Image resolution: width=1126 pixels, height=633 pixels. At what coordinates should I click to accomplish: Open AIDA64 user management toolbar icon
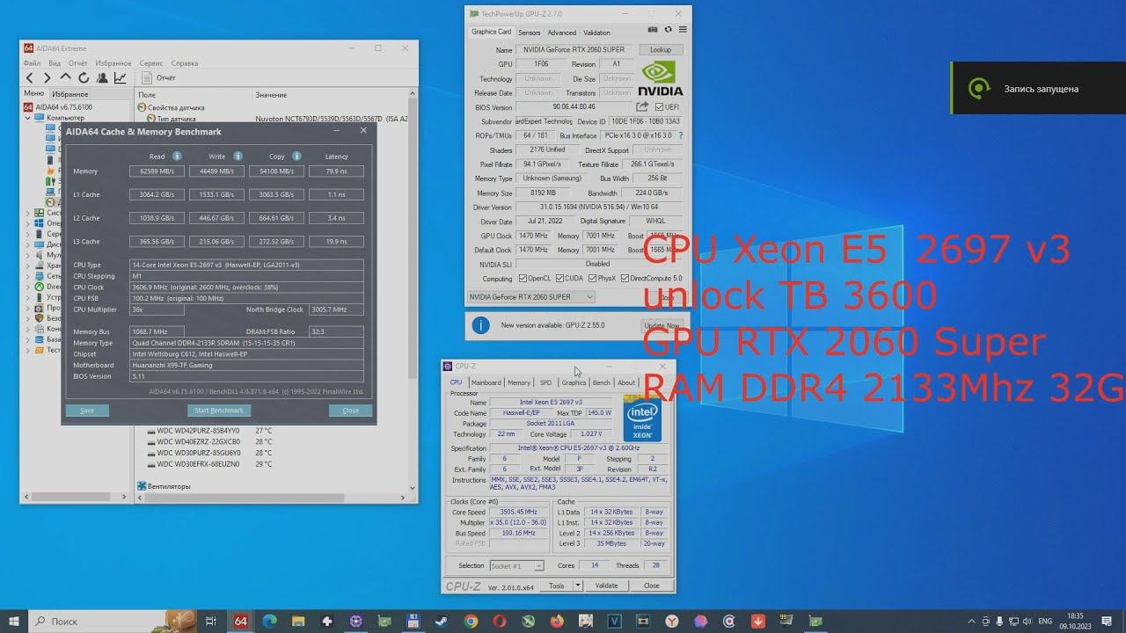point(101,78)
